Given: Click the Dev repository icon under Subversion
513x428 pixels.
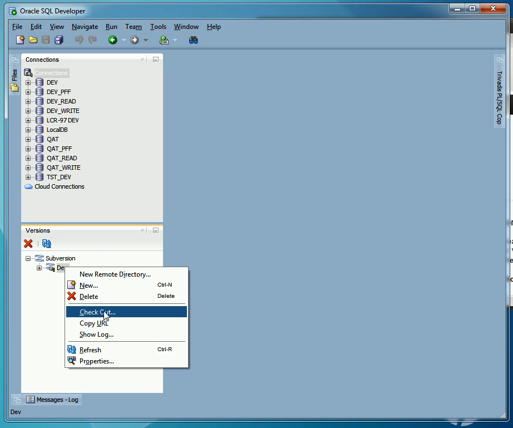Looking at the screenshot, I should pyautogui.click(x=51, y=268).
